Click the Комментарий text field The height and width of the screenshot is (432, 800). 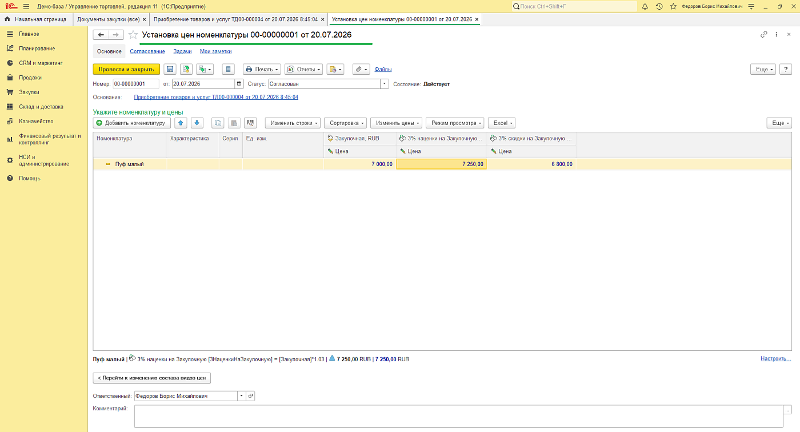tap(458, 416)
